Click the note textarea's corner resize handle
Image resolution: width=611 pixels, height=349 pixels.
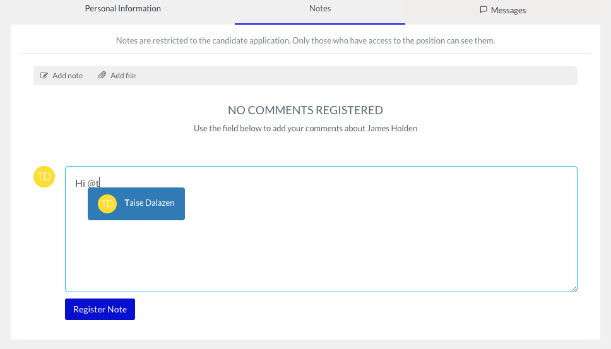[574, 288]
